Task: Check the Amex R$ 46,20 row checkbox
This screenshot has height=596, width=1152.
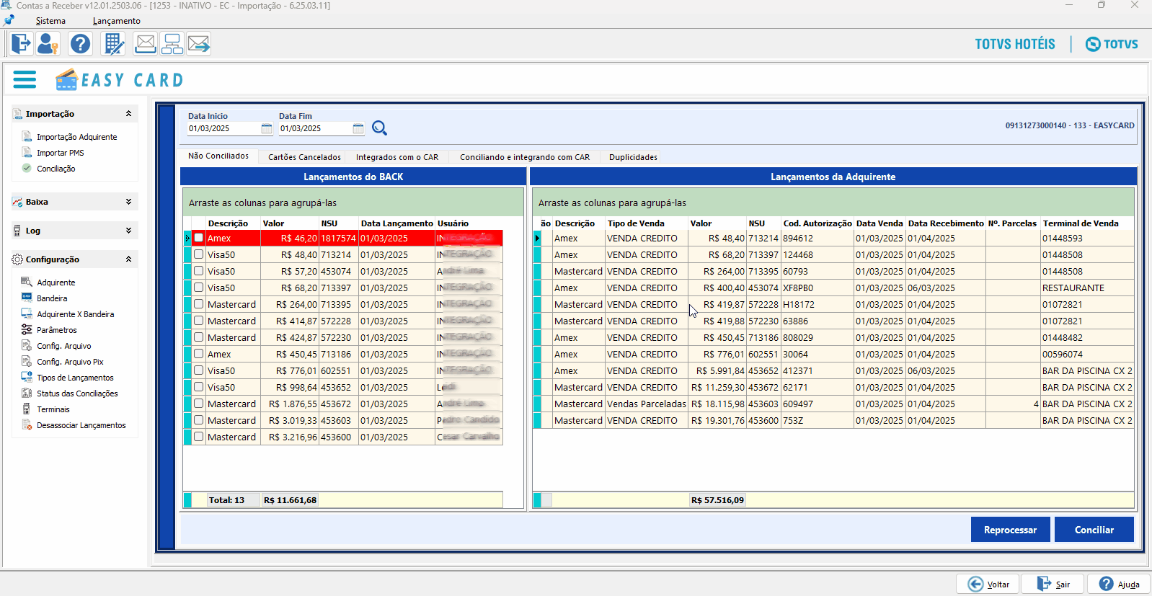Action: (198, 238)
